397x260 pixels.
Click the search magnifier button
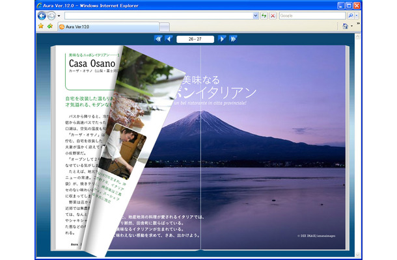(350, 16)
